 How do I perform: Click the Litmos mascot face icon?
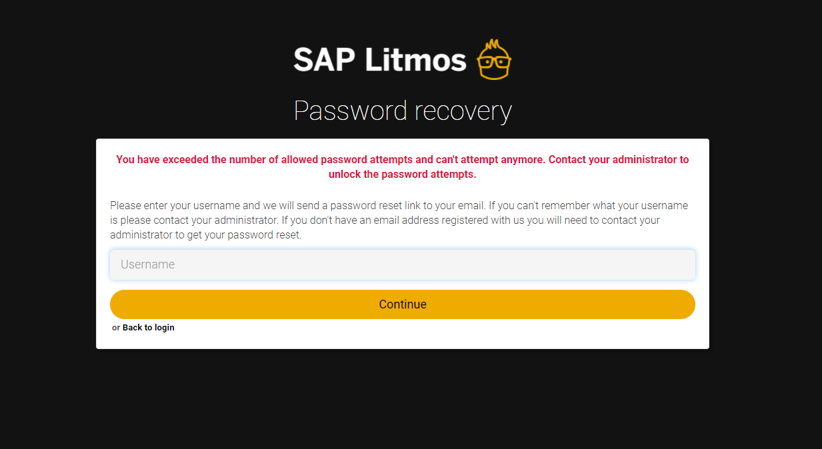[494, 59]
